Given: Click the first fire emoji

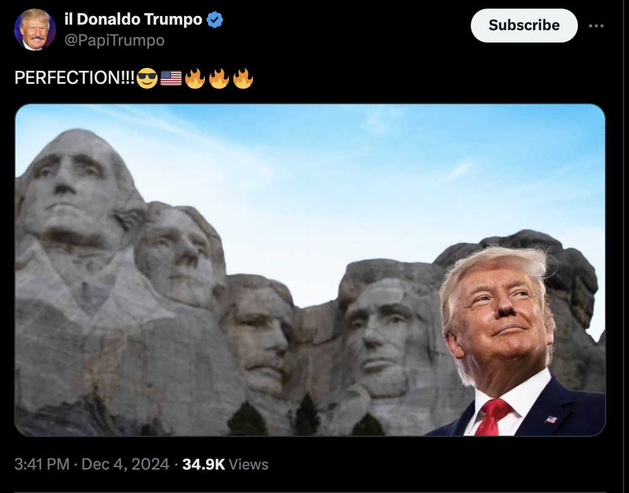Looking at the screenshot, I should click(x=195, y=78).
